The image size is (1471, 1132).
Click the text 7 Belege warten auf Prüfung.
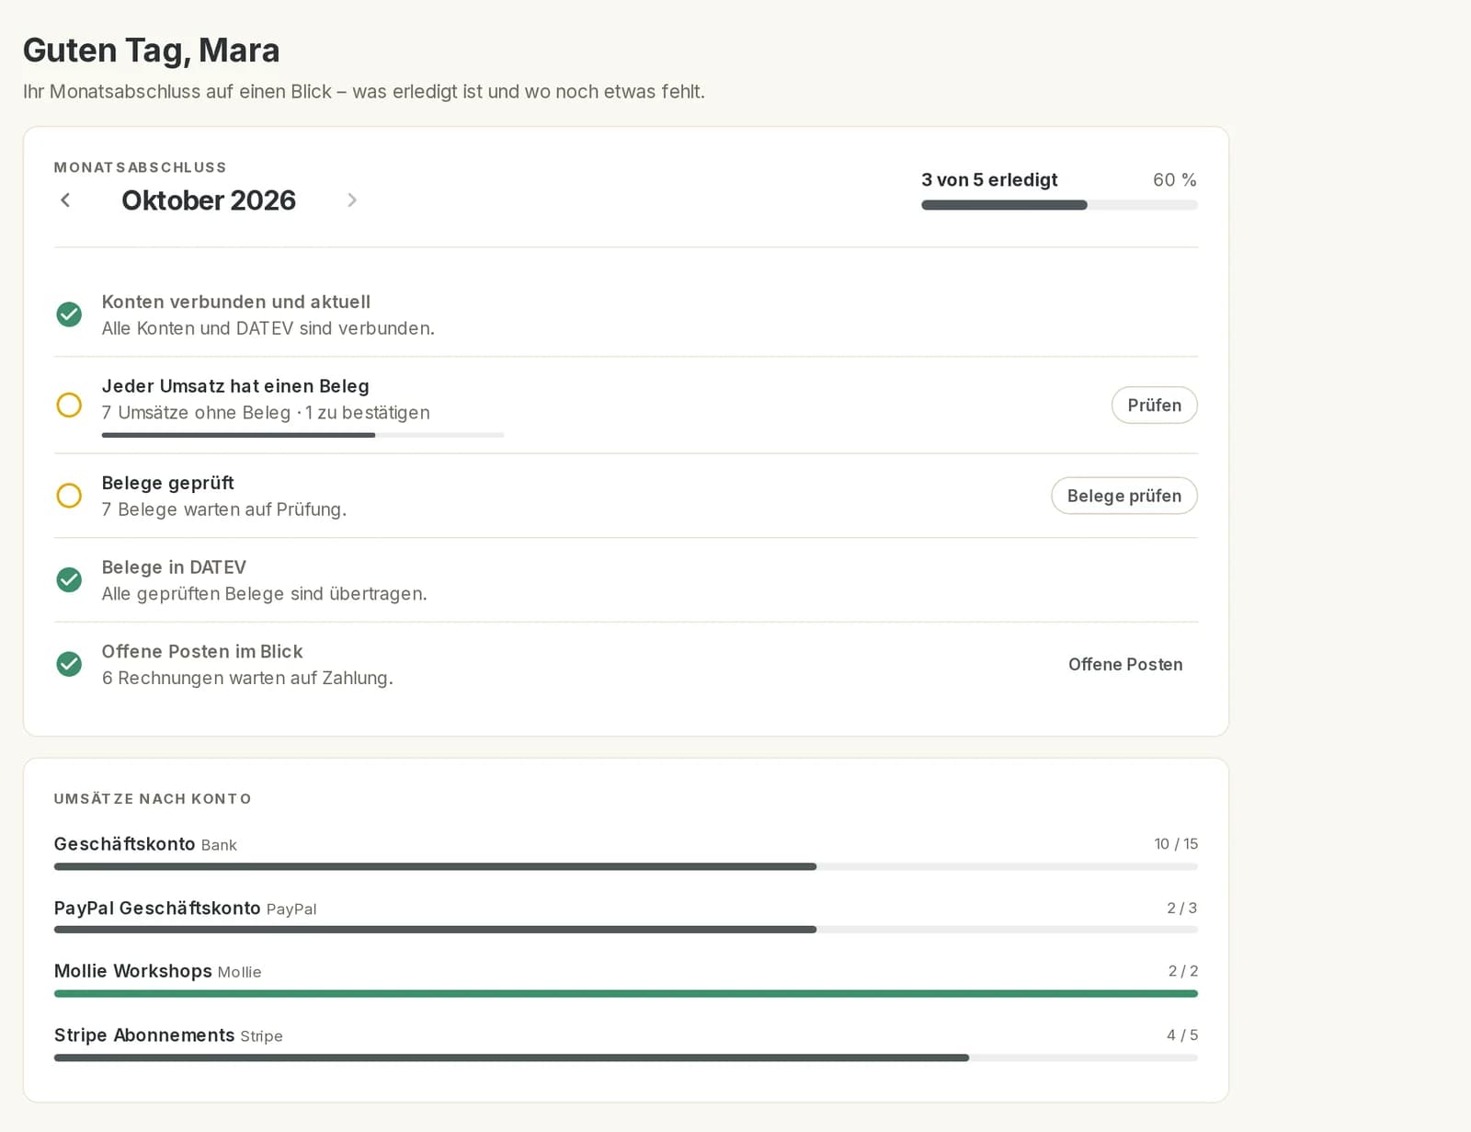pyautogui.click(x=224, y=509)
